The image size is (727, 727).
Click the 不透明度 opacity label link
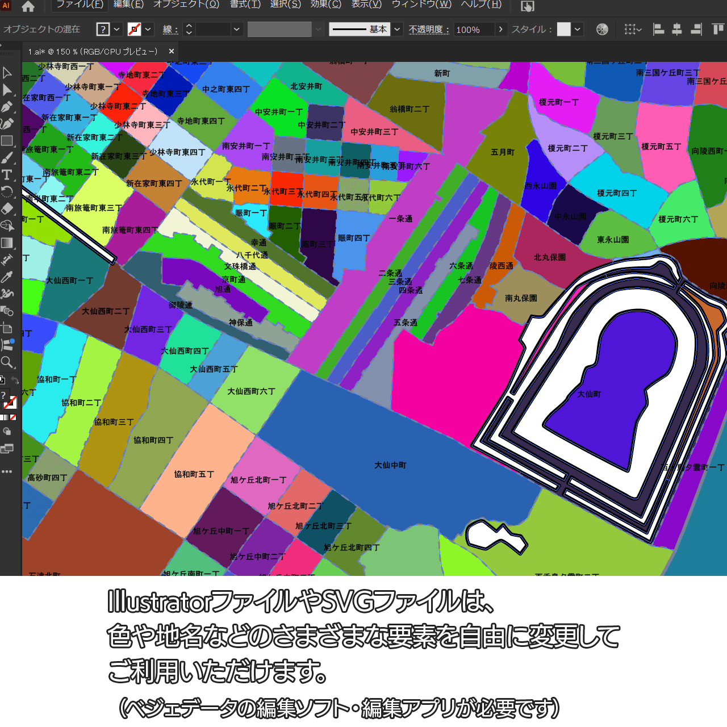pyautogui.click(x=429, y=30)
